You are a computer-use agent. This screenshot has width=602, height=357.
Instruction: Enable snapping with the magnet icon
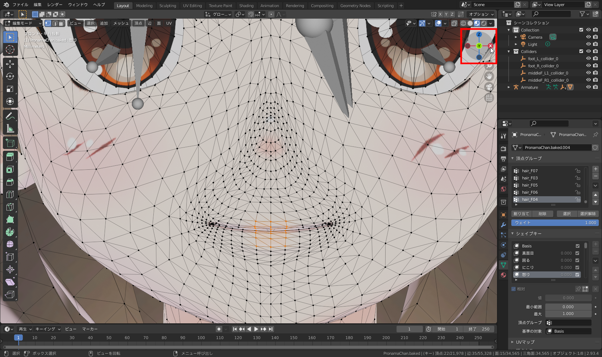[x=250, y=14]
